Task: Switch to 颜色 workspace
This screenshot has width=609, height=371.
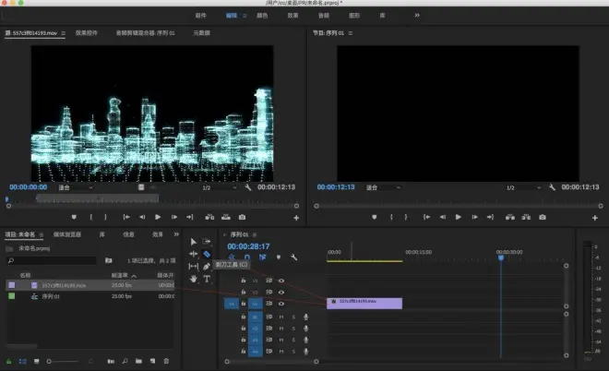Action: 262,16
